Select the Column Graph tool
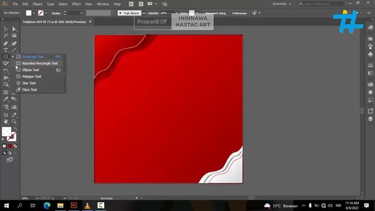375x211 pixels. point(14,107)
